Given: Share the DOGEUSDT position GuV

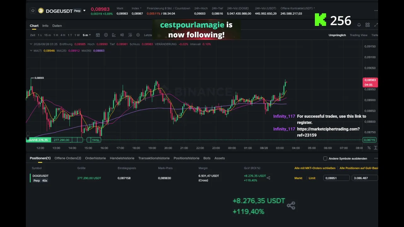Looking at the screenshot, I should coord(269,178).
